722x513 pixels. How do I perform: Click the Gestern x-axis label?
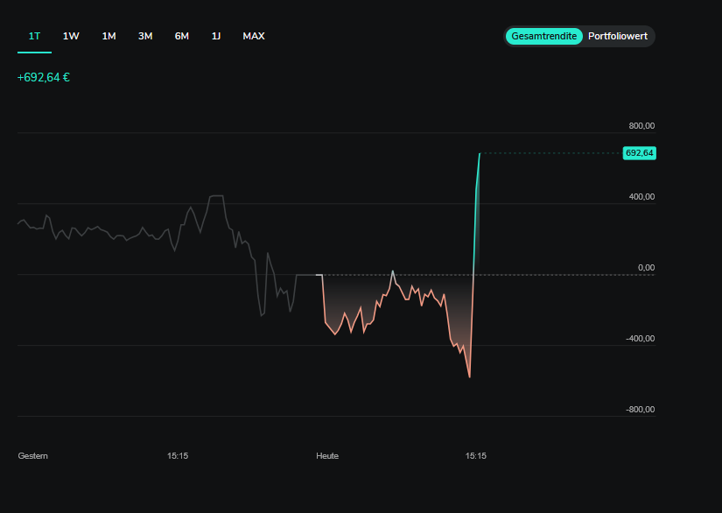click(33, 455)
